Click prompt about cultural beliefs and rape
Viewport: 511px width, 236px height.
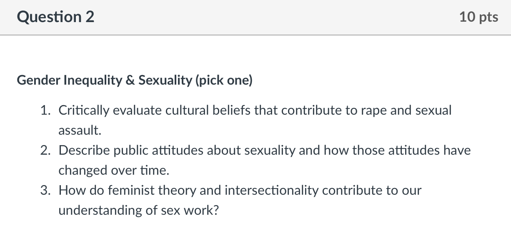tap(255, 120)
